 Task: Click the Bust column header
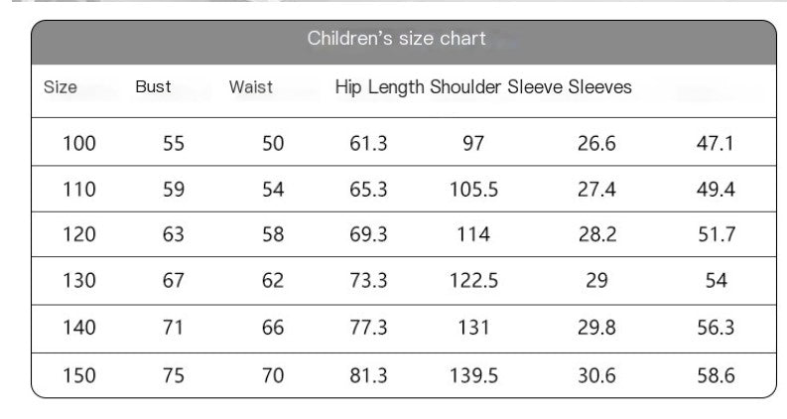(153, 87)
